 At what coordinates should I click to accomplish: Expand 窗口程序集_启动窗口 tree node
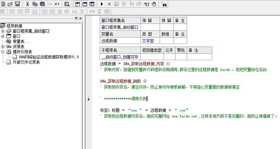(3, 31)
